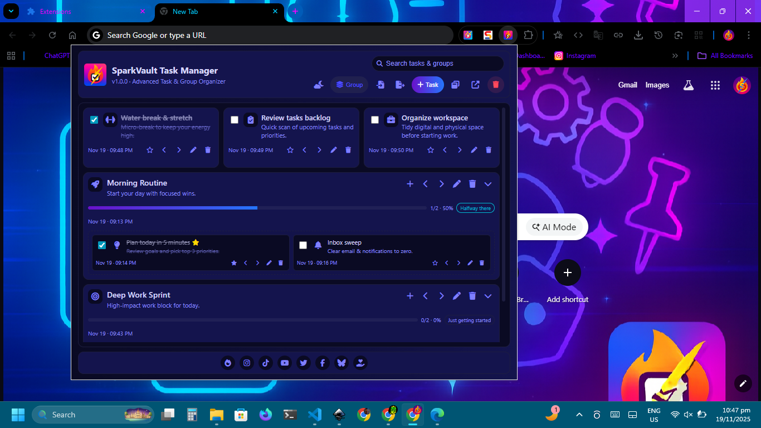Click the red delete-all trash icon
Screen dimensions: 761x428
click(x=495, y=85)
